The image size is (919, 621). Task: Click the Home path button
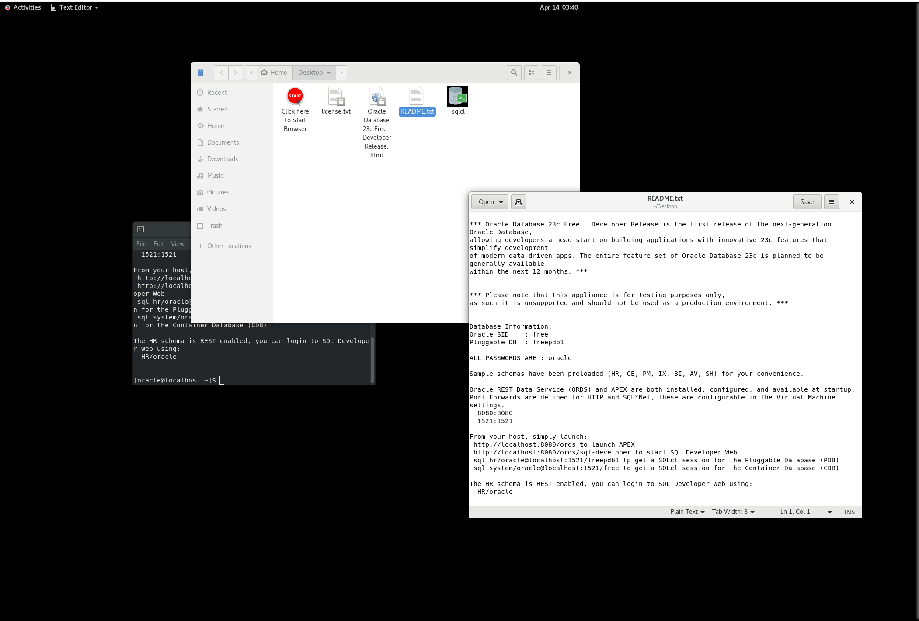pyautogui.click(x=275, y=73)
